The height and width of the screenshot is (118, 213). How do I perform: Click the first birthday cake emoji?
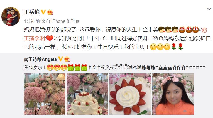(182, 29)
